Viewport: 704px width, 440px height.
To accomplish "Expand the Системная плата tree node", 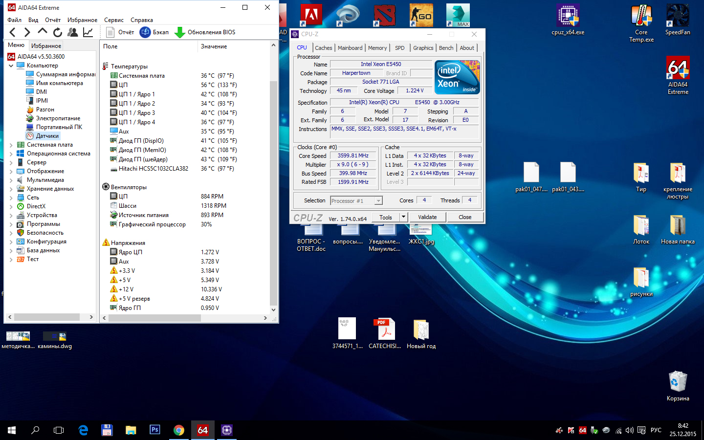I will [11, 145].
